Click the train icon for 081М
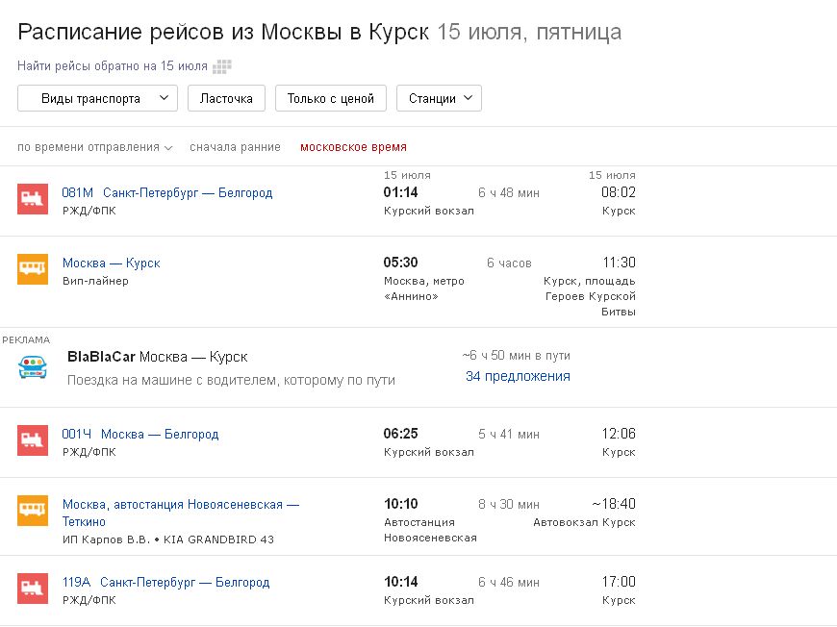The image size is (837, 627). pos(33,198)
